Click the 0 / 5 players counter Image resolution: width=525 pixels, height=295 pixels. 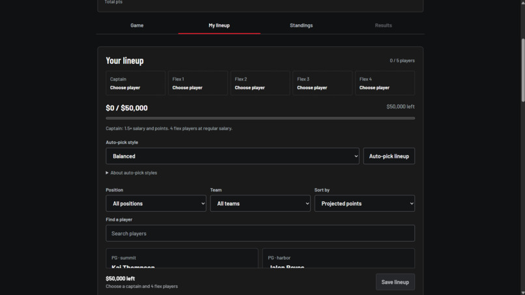(402, 61)
